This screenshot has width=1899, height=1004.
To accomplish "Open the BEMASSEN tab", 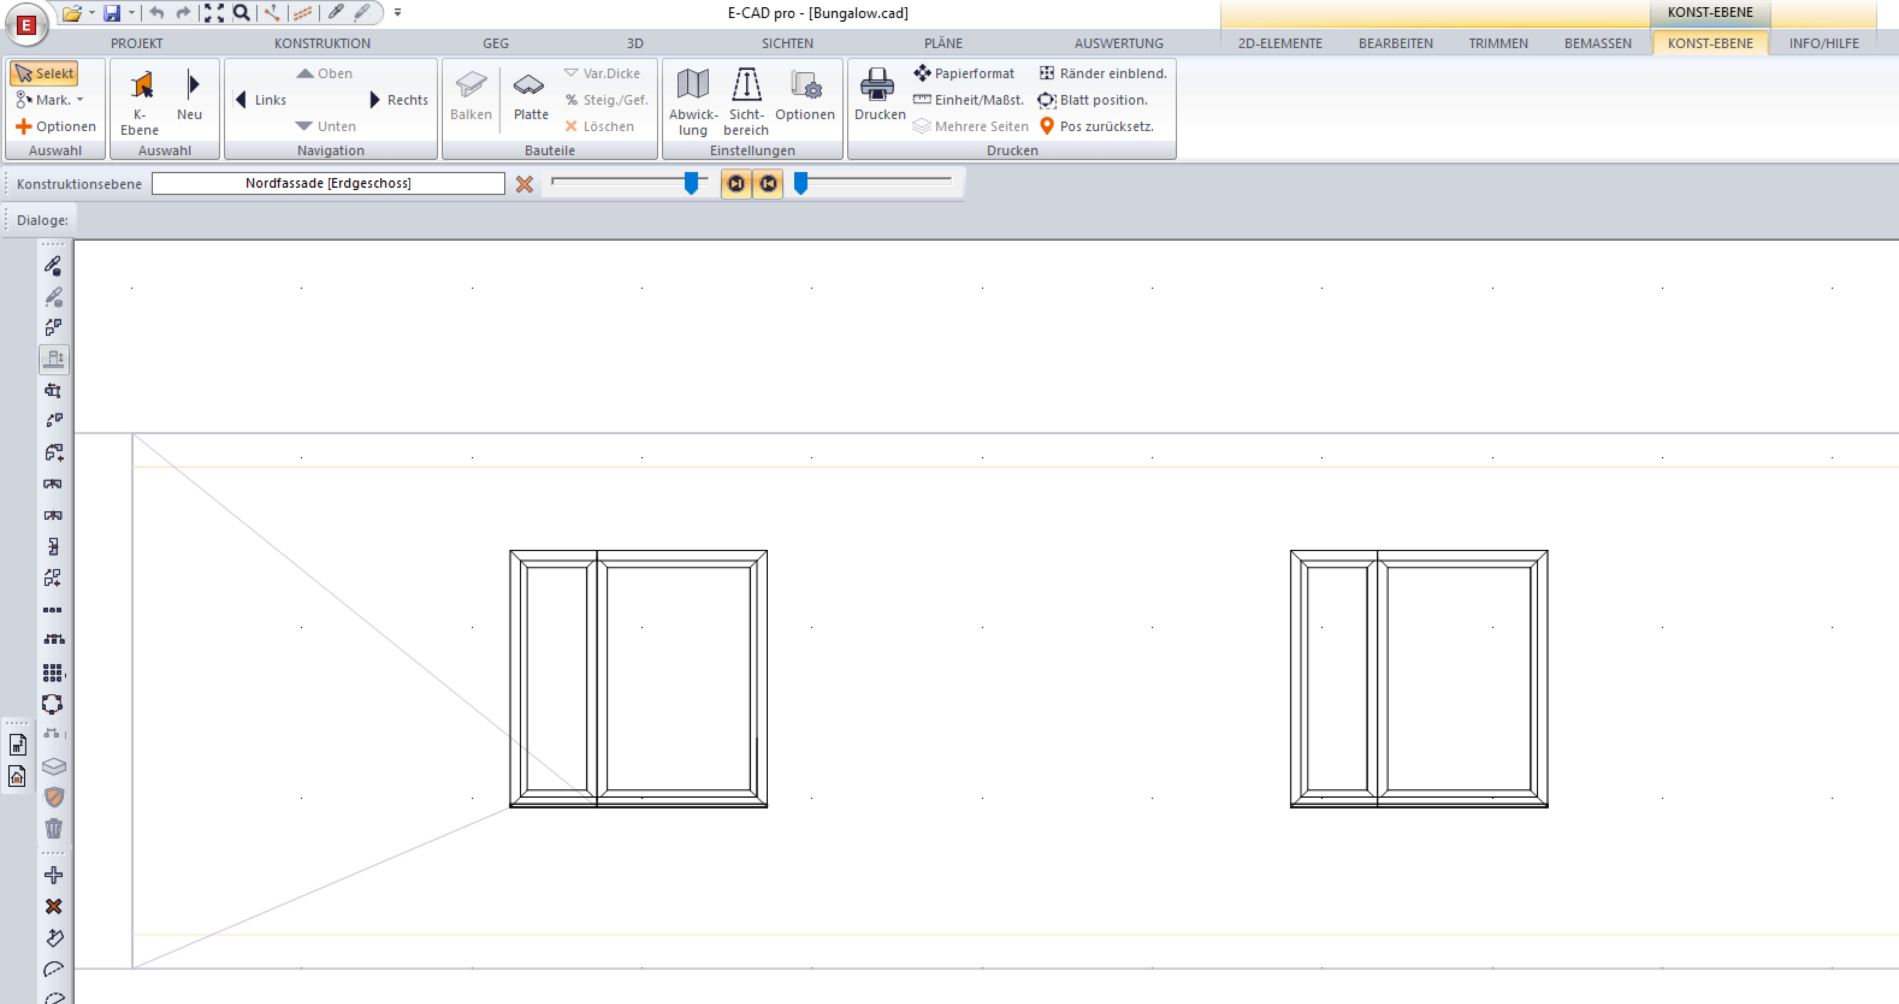I will [1597, 43].
